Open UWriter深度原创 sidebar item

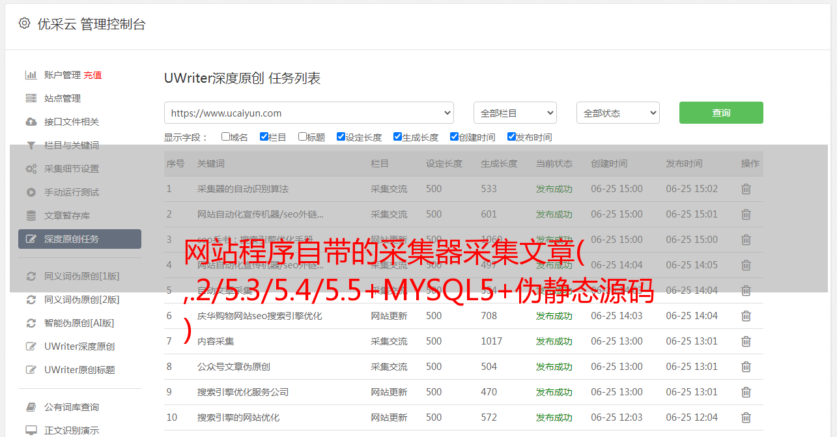(79, 346)
